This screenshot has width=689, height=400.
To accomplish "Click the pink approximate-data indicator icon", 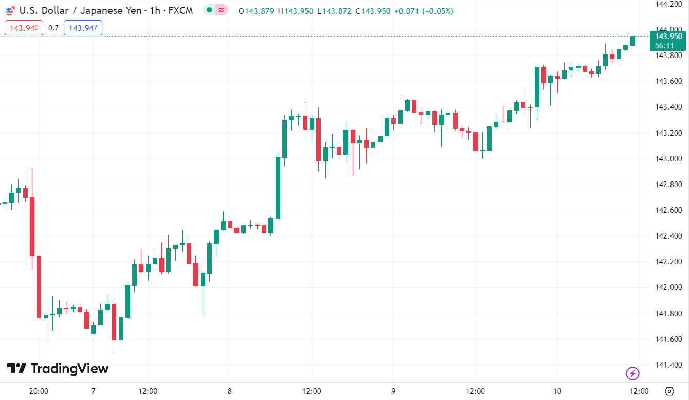I will pos(222,10).
